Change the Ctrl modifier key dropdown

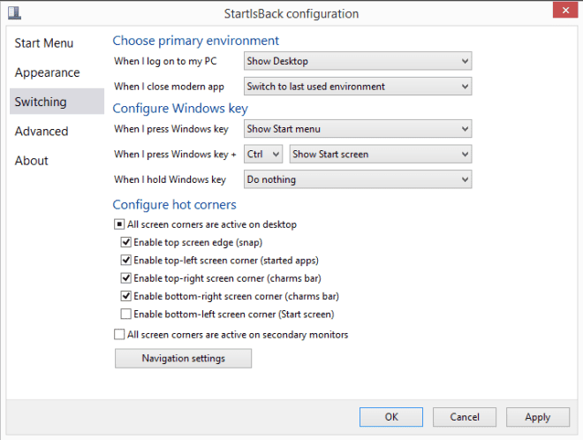(x=263, y=154)
